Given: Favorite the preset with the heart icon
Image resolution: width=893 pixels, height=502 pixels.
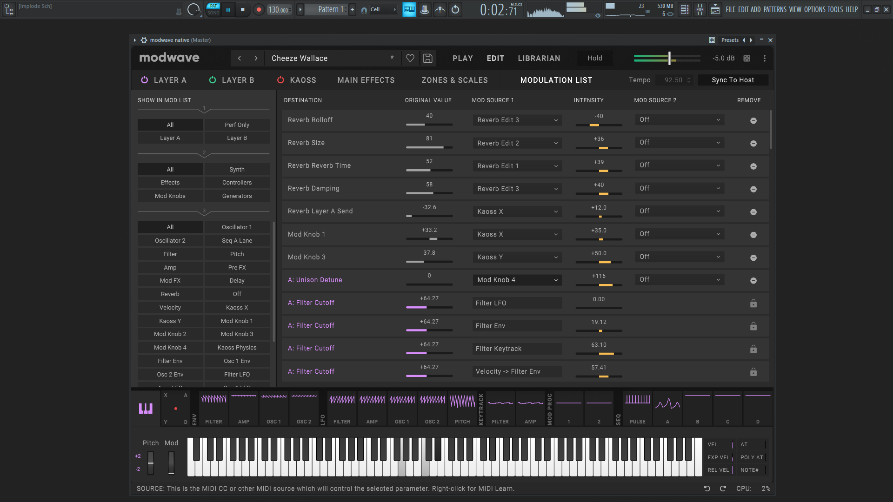Looking at the screenshot, I should pyautogui.click(x=410, y=58).
